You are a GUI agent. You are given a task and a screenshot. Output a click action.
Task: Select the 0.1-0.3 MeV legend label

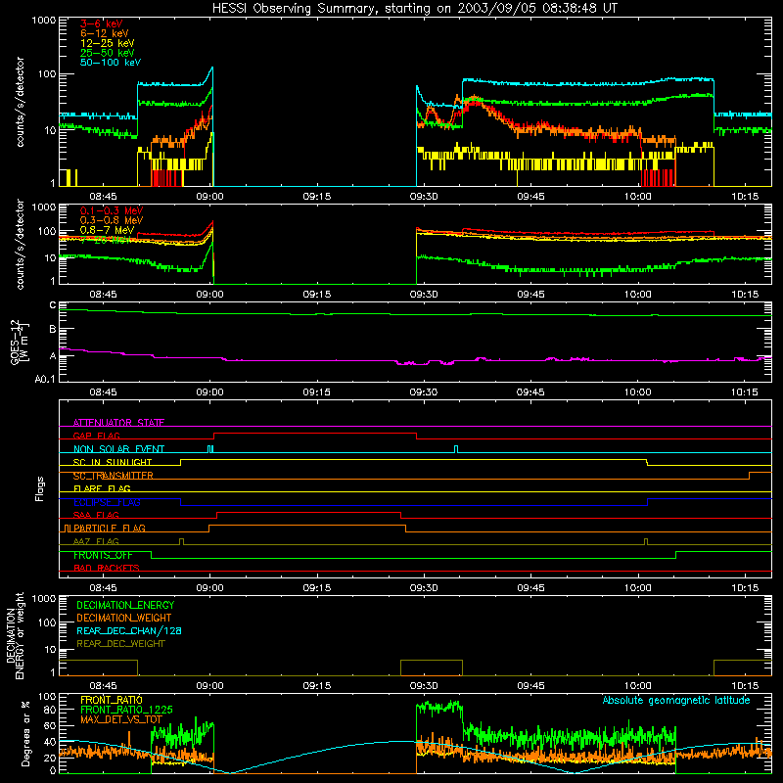pyautogui.click(x=112, y=210)
